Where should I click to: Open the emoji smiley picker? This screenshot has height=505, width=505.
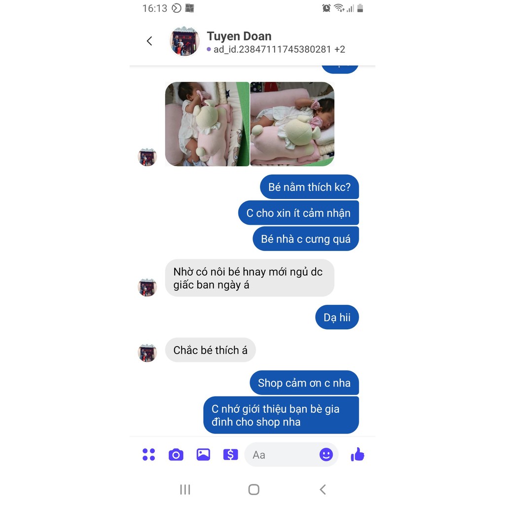326,454
